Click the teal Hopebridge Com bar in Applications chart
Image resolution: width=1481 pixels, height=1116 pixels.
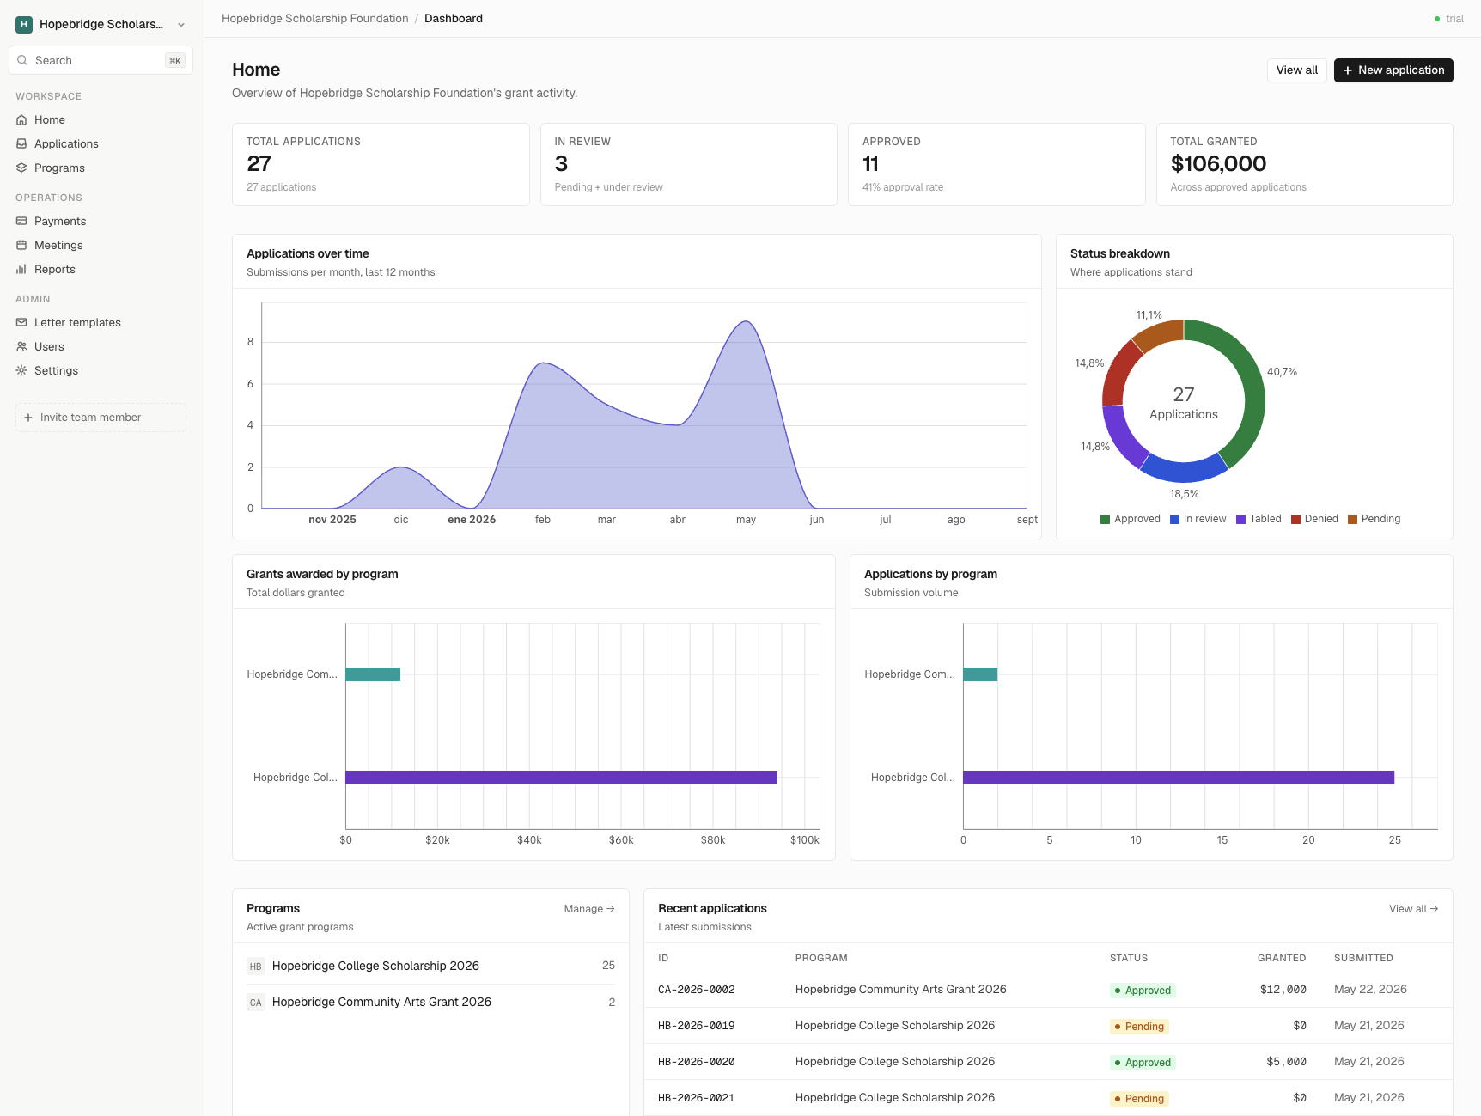(x=980, y=674)
